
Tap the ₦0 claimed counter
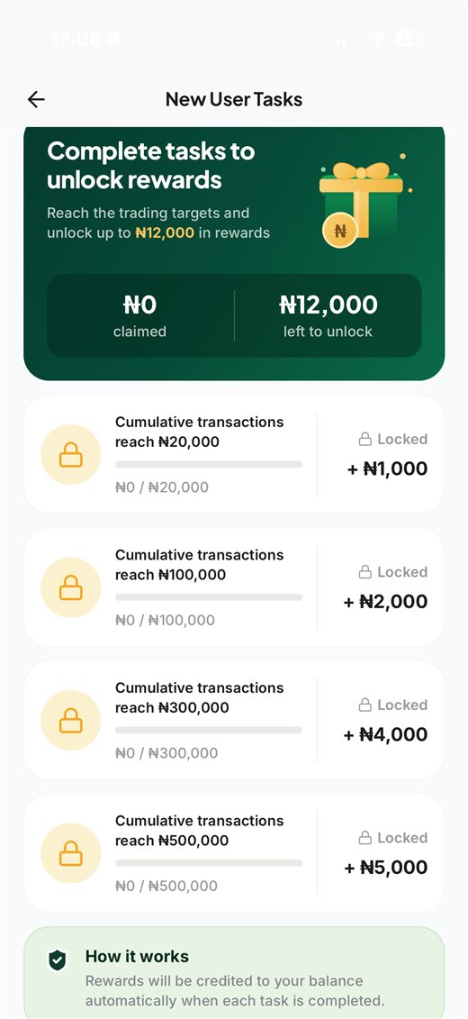coord(140,316)
